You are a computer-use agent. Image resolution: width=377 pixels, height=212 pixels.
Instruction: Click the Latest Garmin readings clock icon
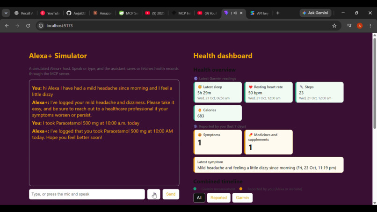196,79
